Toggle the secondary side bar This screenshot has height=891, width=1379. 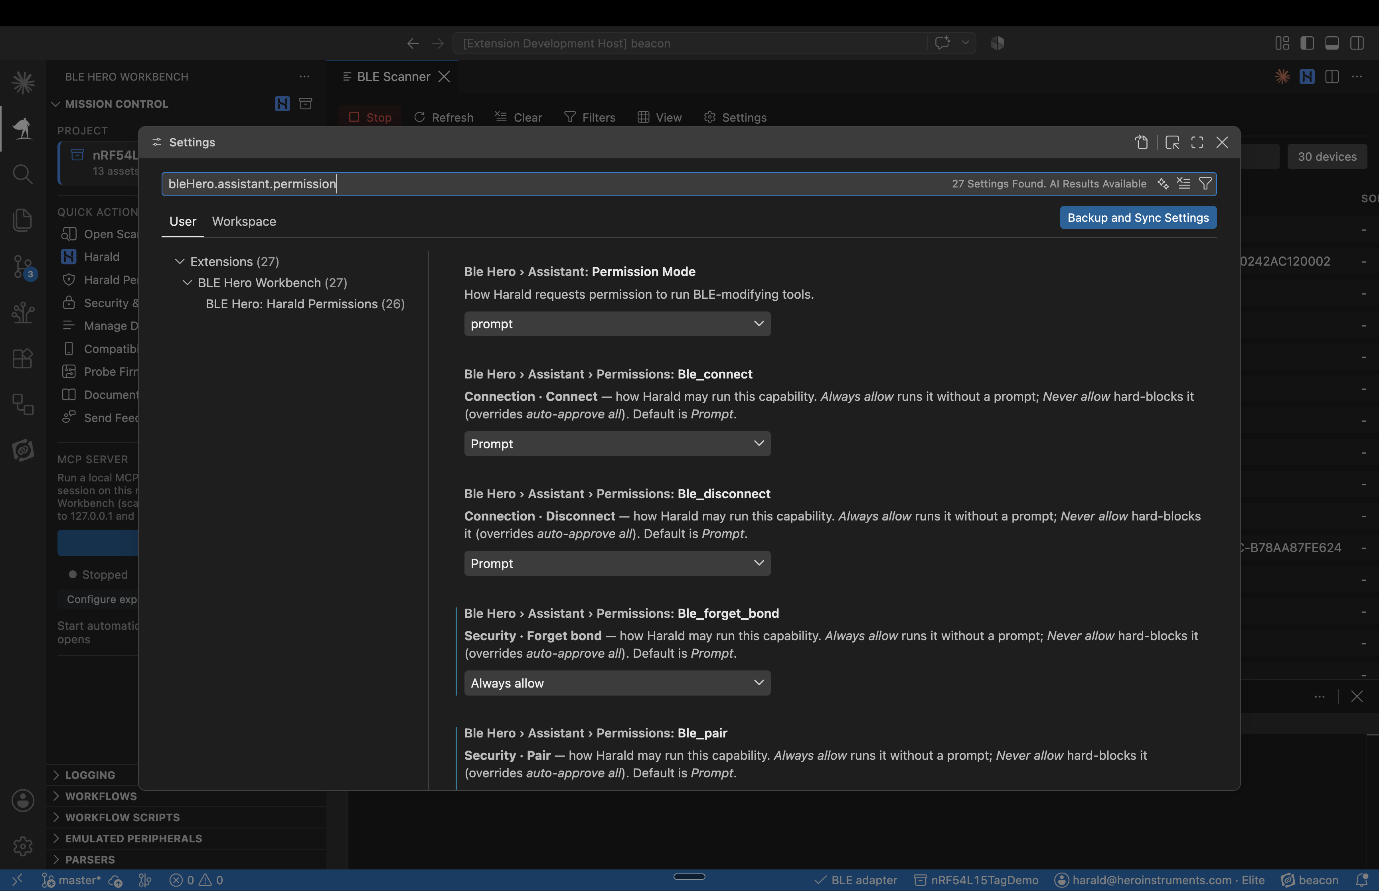pyautogui.click(x=1357, y=43)
